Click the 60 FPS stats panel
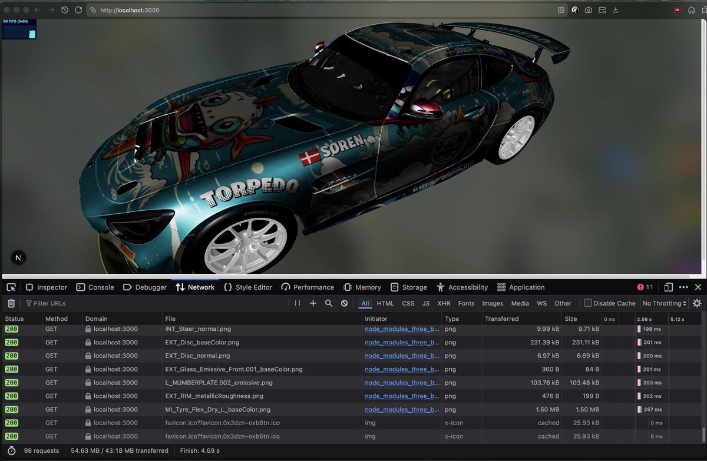The width and height of the screenshot is (707, 461). pyautogui.click(x=19, y=29)
